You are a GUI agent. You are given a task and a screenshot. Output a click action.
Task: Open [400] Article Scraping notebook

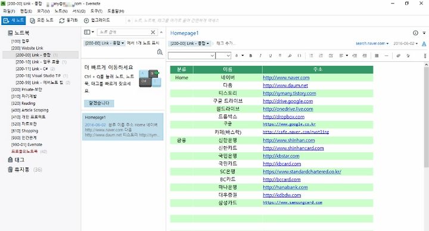coord(30,110)
